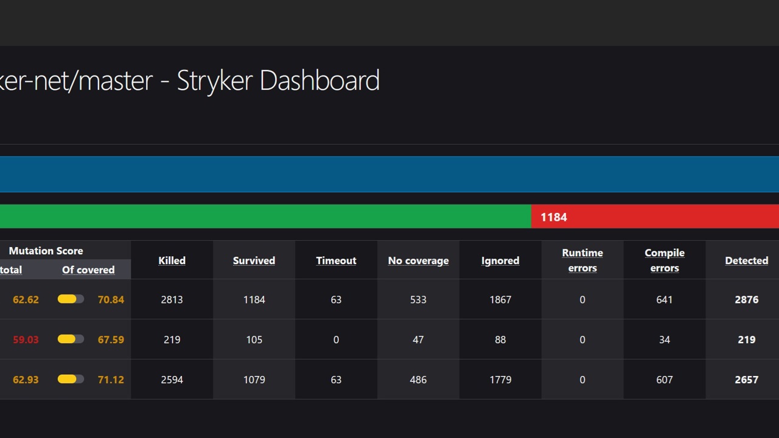The height and width of the screenshot is (438, 779).
Task: Click the 533 no coverage cell
Action: tap(418, 299)
